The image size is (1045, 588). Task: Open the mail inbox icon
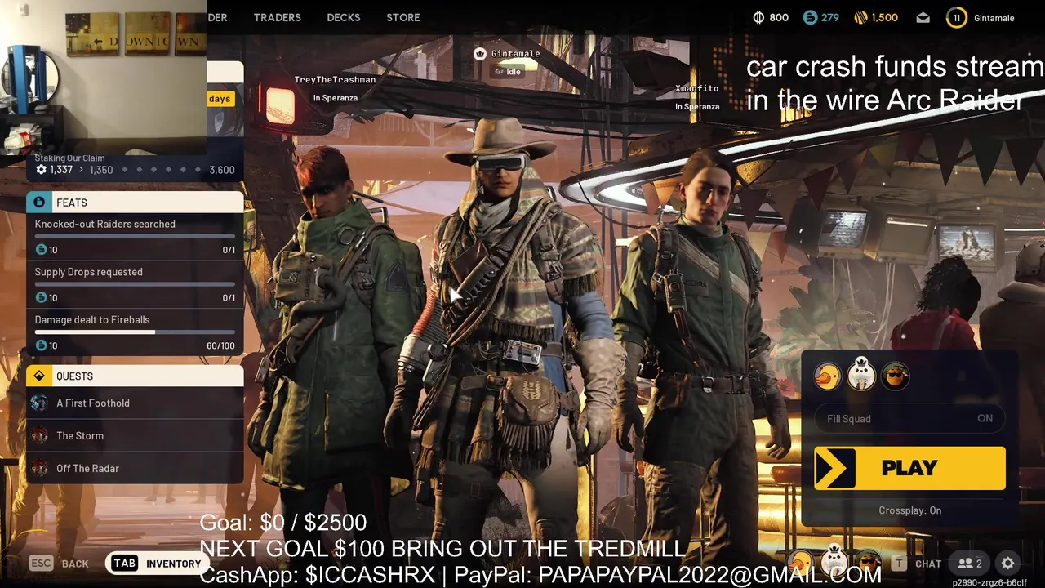[x=923, y=17]
